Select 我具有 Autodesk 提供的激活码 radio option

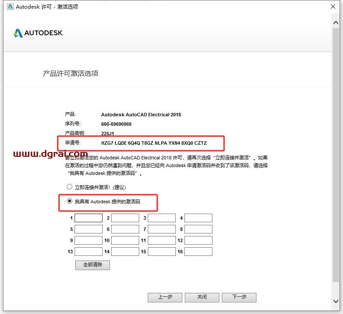point(69,201)
